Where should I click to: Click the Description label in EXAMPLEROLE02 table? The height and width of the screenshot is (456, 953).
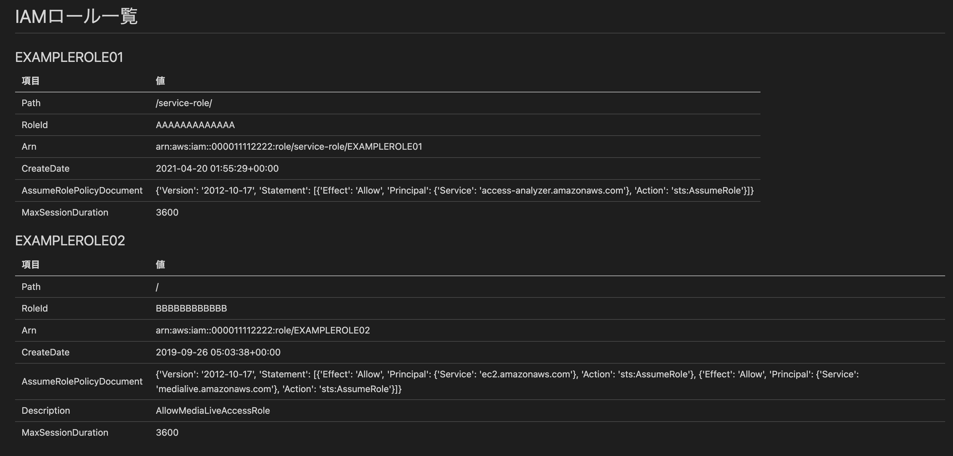pyautogui.click(x=46, y=410)
